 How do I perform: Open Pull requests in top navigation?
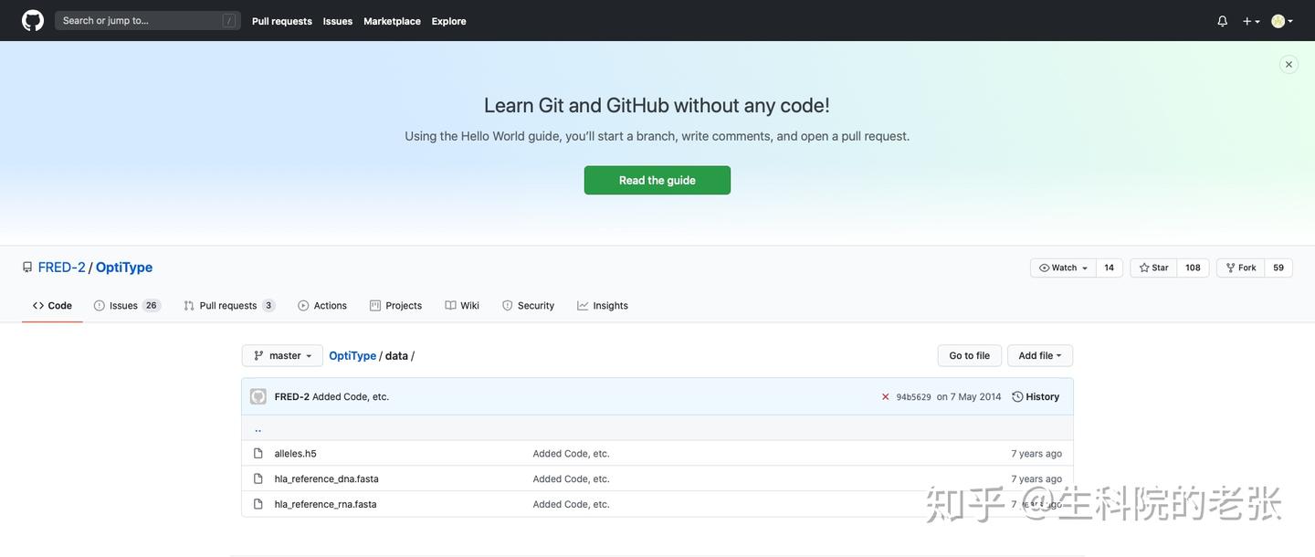pos(282,21)
